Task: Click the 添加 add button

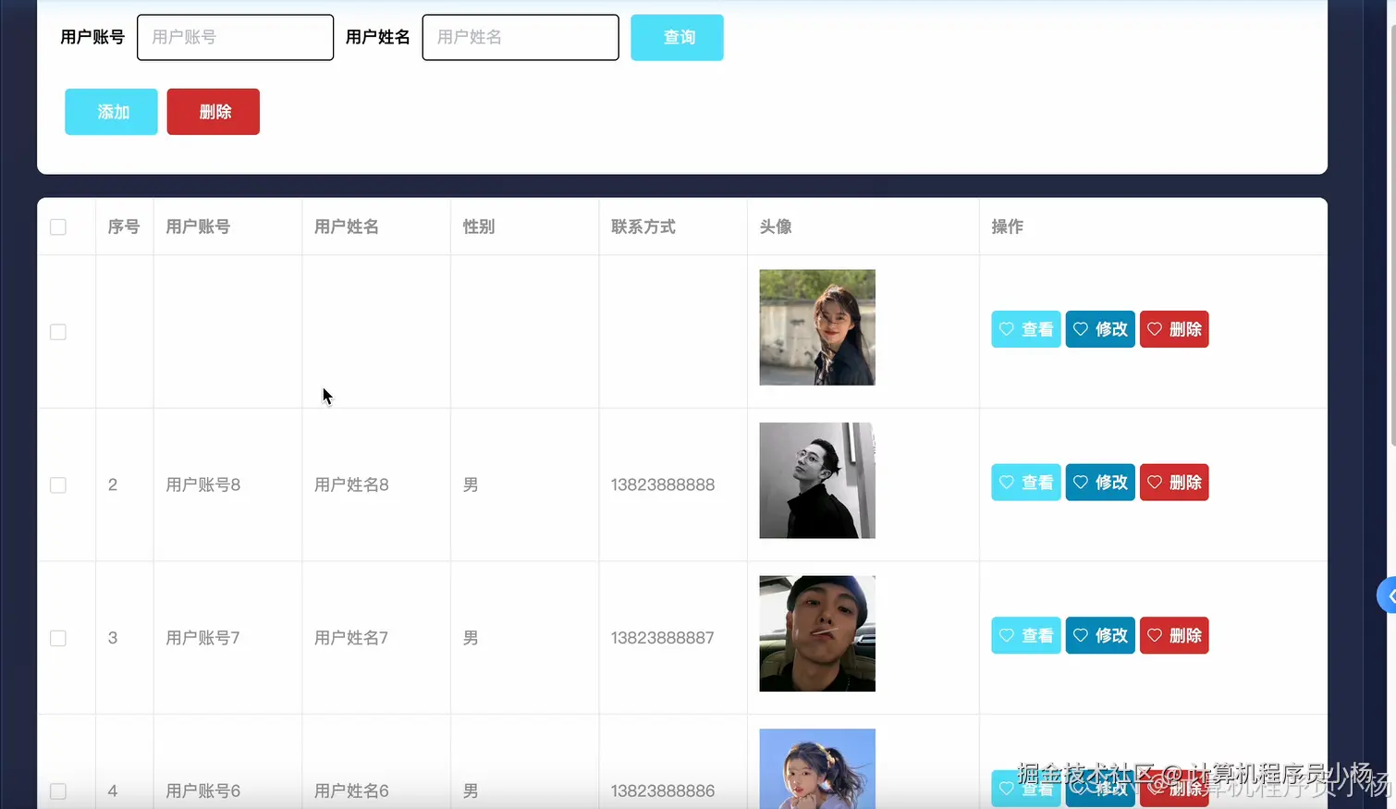Action: click(x=111, y=112)
